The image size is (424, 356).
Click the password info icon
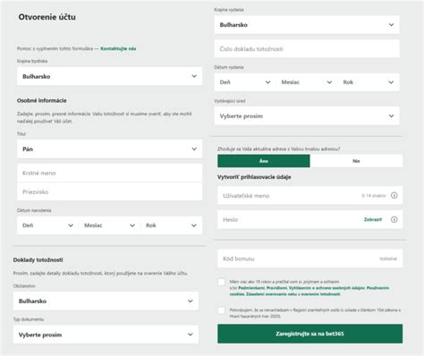[x=394, y=220]
